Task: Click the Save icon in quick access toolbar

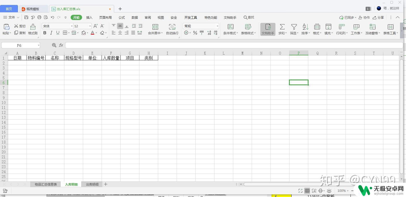Action: pos(26,17)
